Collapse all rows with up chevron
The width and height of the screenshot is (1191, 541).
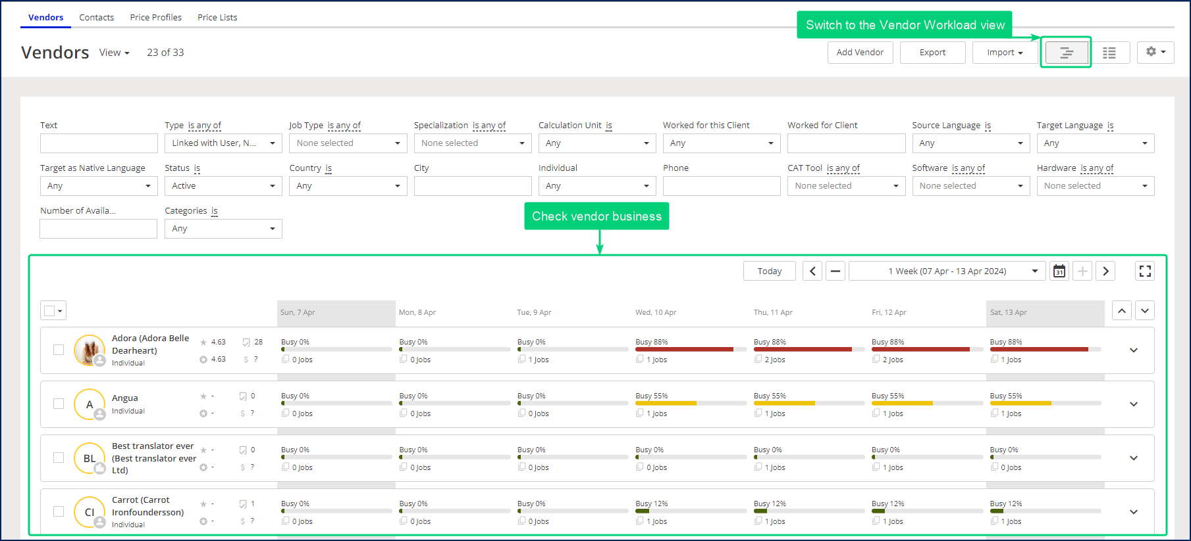[1122, 311]
